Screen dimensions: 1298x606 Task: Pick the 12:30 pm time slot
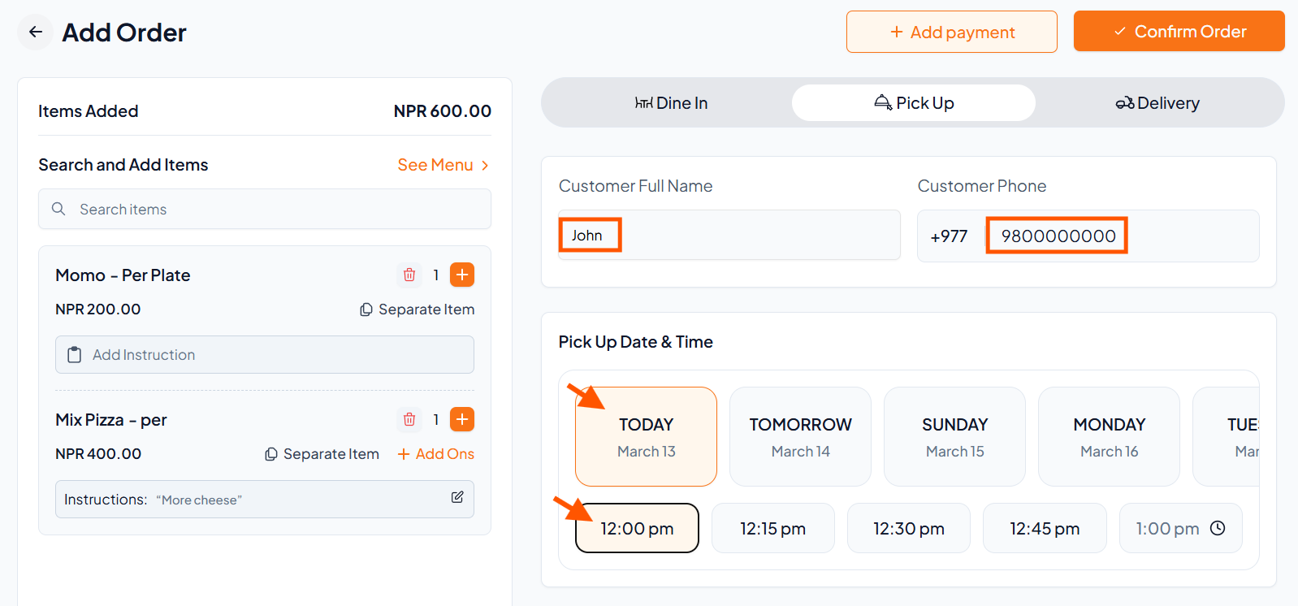[x=908, y=529]
